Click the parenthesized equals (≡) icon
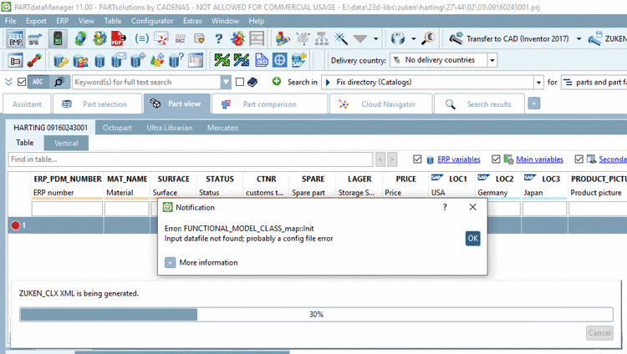 [x=141, y=38]
